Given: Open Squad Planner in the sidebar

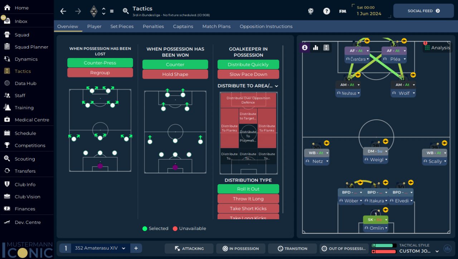Looking at the screenshot, I should (x=31, y=47).
